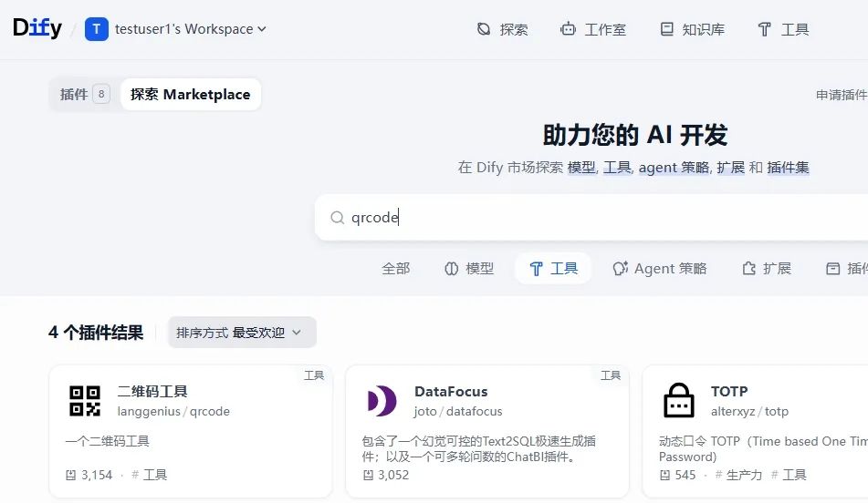This screenshot has width=868, height=503.
Task: Filter by Agent 策略 category
Action: (x=660, y=269)
